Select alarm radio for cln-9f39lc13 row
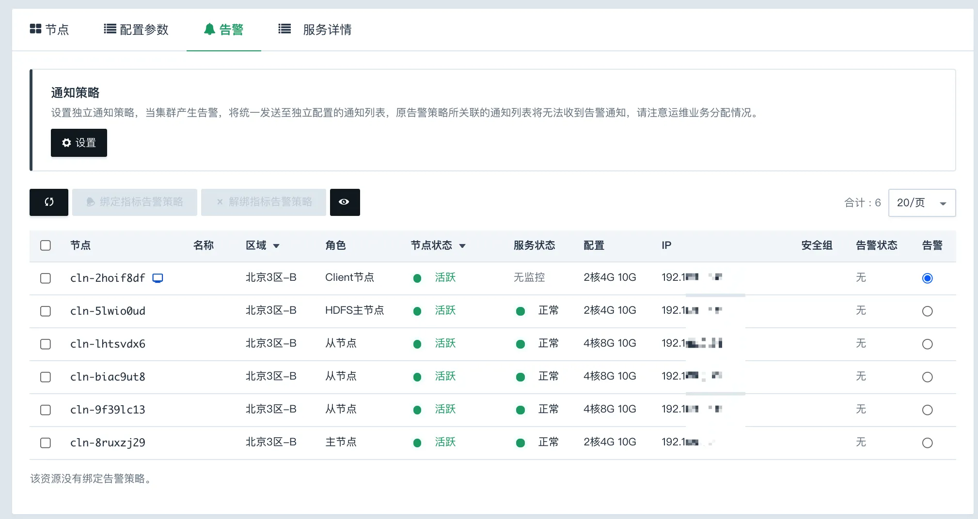This screenshot has height=519, width=978. (927, 410)
